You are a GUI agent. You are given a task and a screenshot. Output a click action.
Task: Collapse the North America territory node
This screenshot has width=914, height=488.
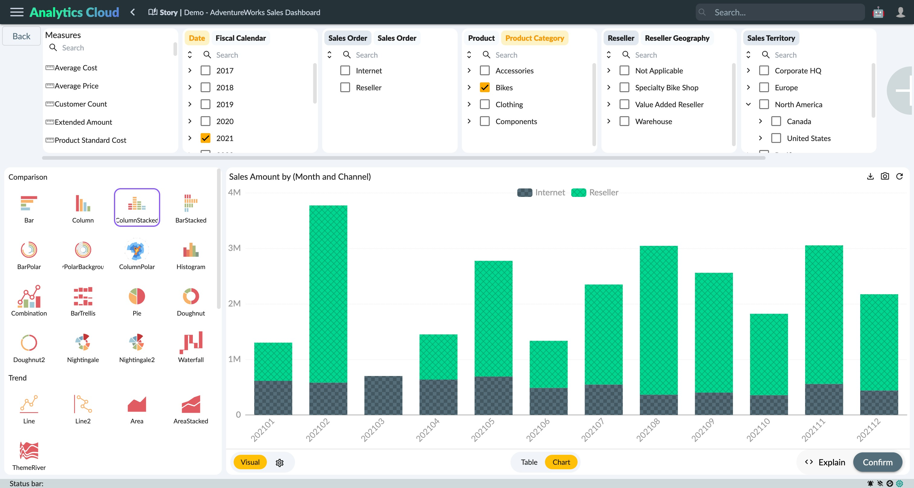pyautogui.click(x=748, y=104)
